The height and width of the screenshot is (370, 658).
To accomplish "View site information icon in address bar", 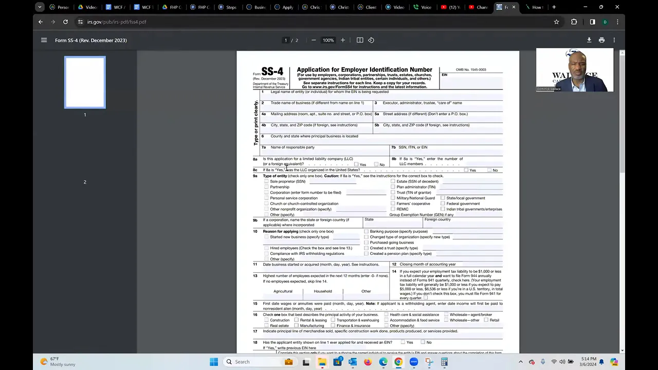I will click(x=80, y=22).
